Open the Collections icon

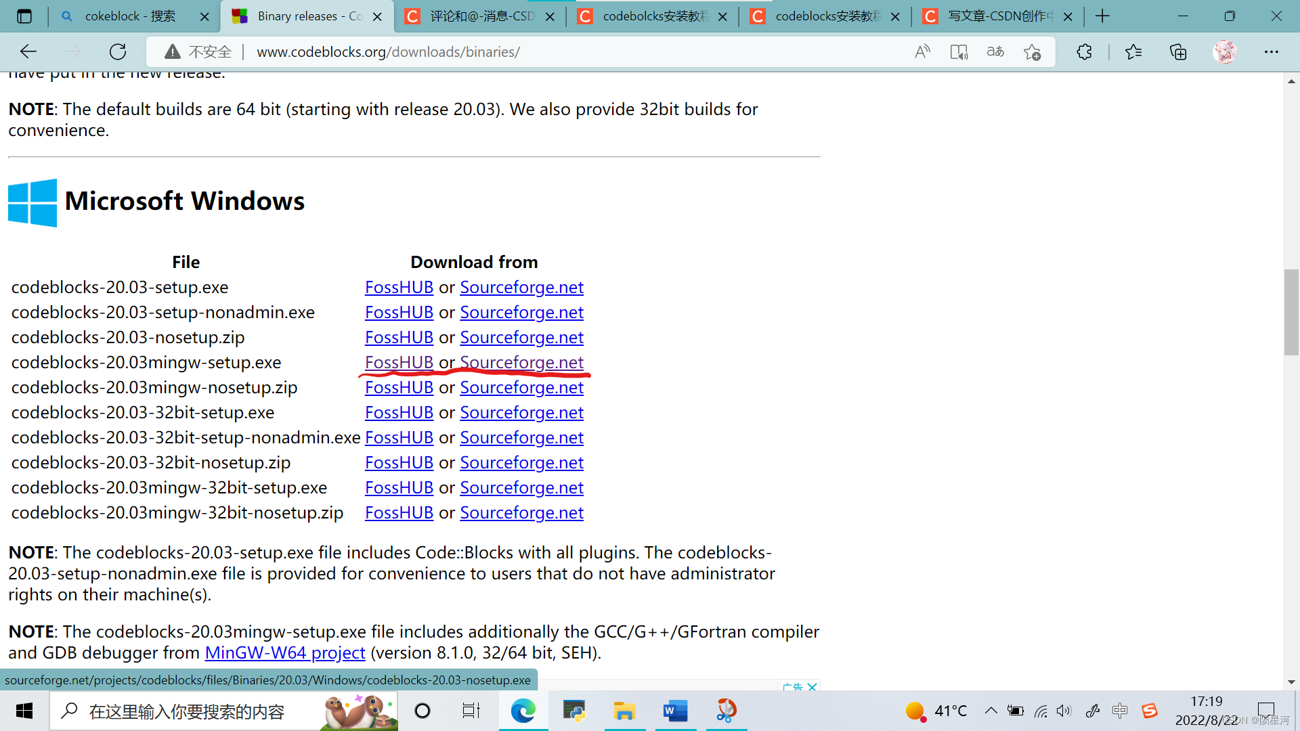tap(1178, 51)
